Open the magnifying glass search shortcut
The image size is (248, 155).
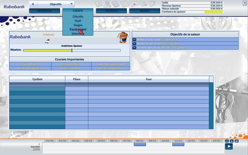(x=144, y=4)
